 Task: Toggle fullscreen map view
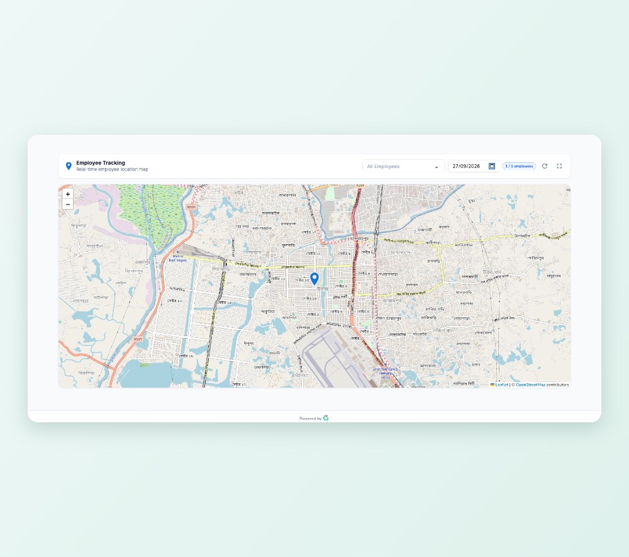point(559,166)
